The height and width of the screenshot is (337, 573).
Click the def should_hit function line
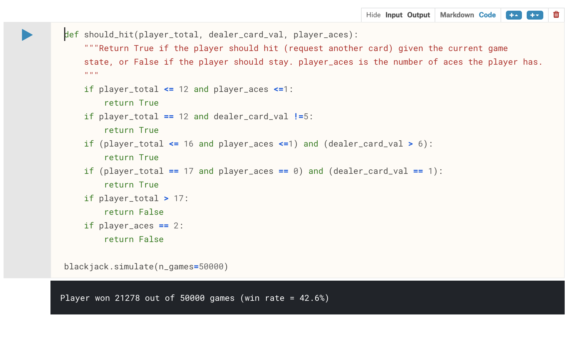(x=211, y=35)
